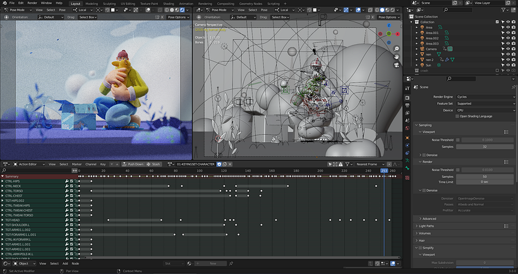Enable the Viewport Denoise checkbox
518x274 pixels.
pos(424,155)
